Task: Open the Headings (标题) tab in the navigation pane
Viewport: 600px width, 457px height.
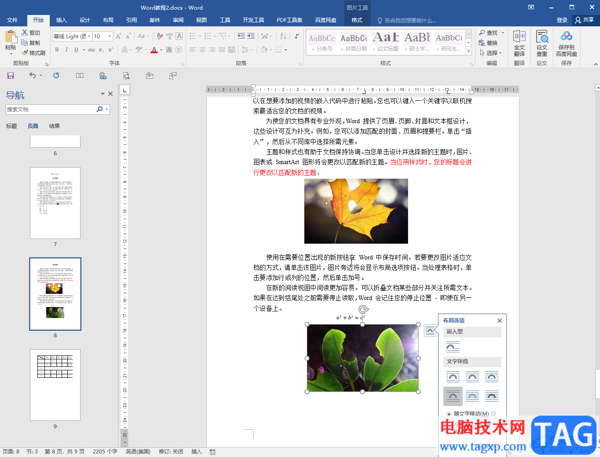Action: [11, 126]
